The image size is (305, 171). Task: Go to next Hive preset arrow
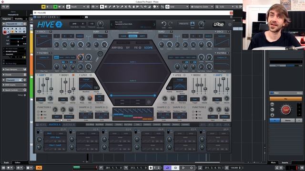click(154, 25)
